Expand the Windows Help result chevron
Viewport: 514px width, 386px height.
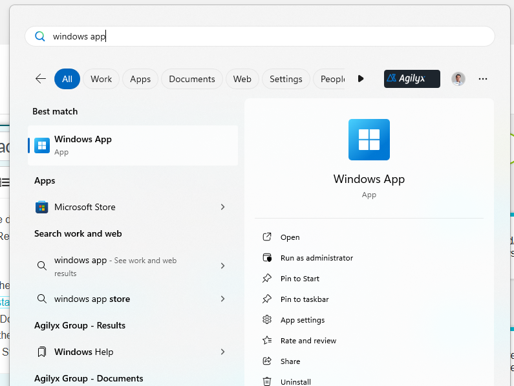click(x=222, y=352)
